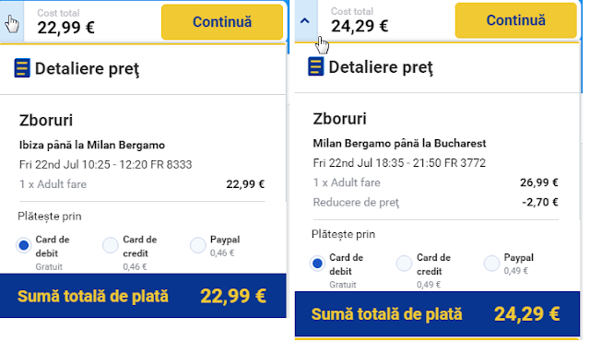Click Continuă button next to 22,99 €
Viewport: 590px width, 341px height.
[222, 22]
